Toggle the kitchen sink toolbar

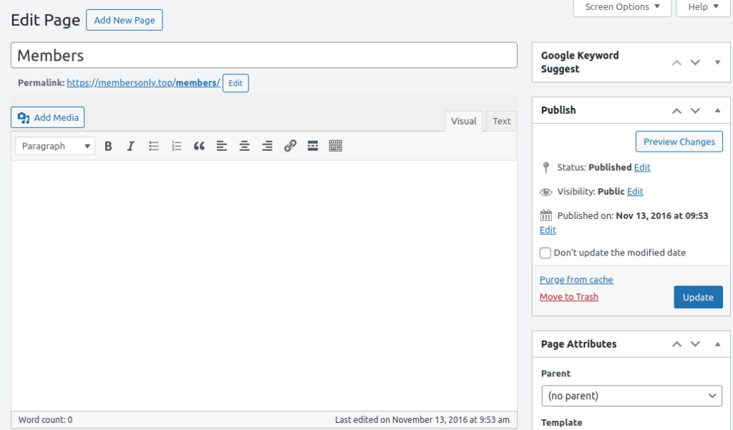click(x=336, y=146)
